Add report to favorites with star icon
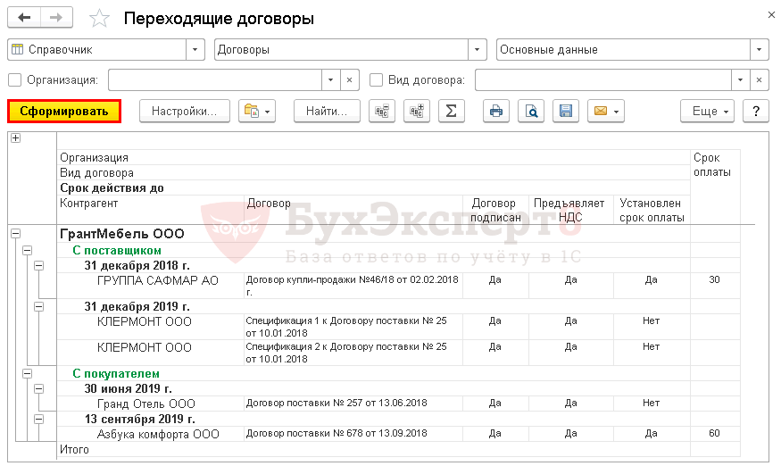Viewport: 781px width, 466px height. tap(99, 19)
